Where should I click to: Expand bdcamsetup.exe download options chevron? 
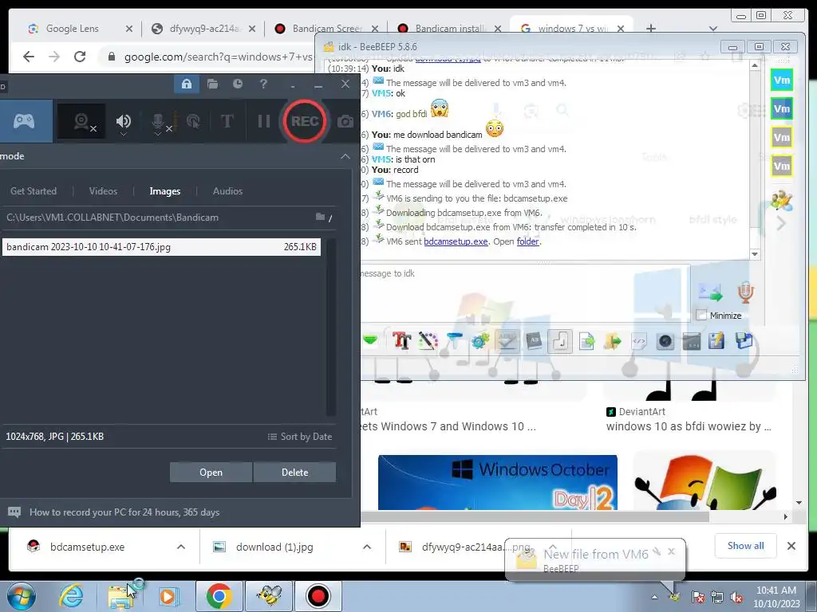[181, 547]
